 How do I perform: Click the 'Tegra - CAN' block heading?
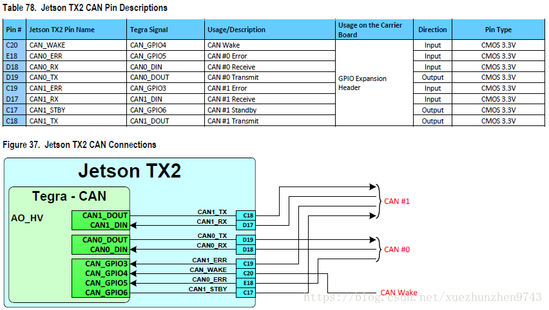pos(69,196)
